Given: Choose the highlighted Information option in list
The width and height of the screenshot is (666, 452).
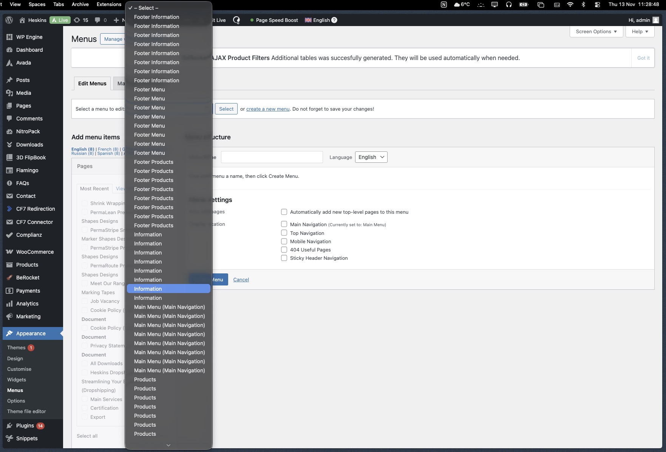Looking at the screenshot, I should pos(168,289).
